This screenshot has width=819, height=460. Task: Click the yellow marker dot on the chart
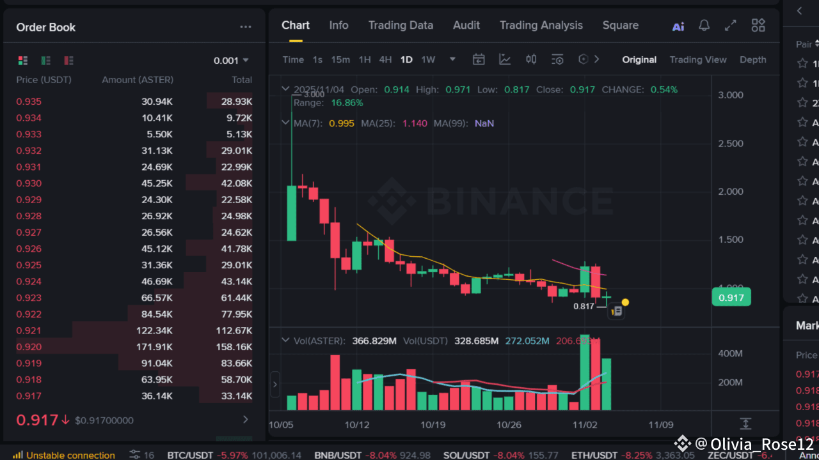625,302
